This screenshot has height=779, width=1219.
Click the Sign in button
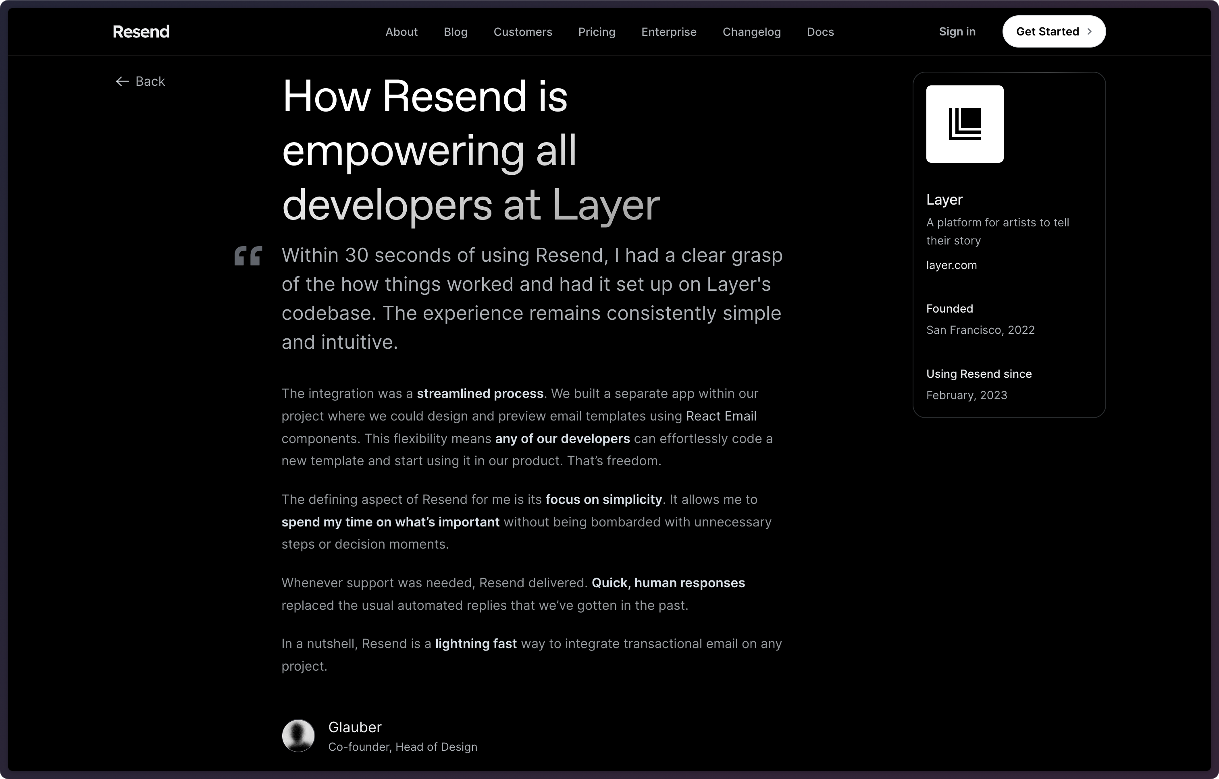(x=958, y=31)
